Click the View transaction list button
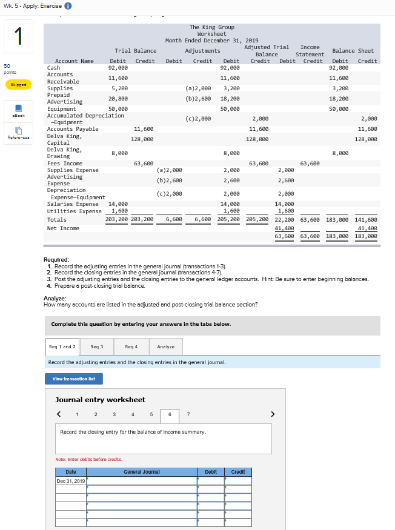 tap(74, 379)
